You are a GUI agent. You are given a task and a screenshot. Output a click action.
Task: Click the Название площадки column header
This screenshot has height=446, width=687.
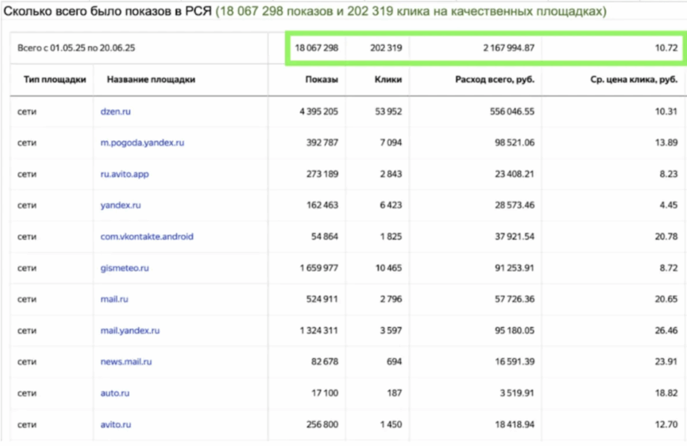pyautogui.click(x=151, y=80)
